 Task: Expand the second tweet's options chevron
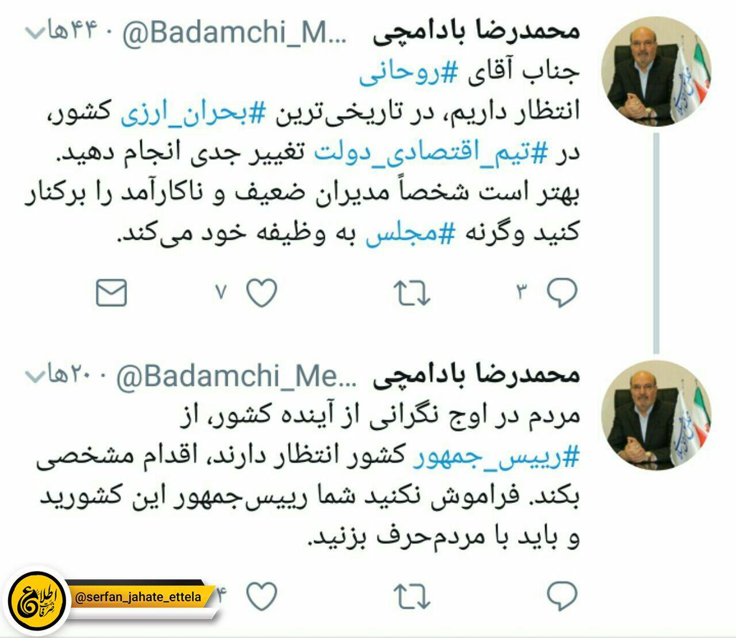(36, 377)
